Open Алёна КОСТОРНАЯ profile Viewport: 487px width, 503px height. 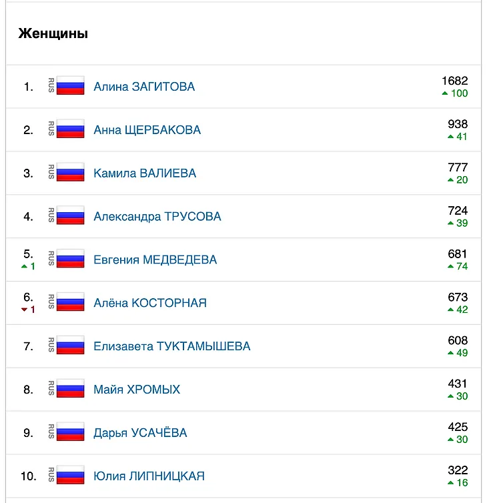(150, 303)
